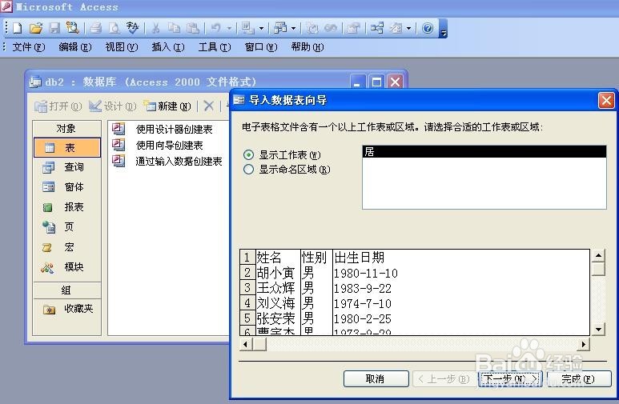Select the highlighted 居 worksheet entry
The height and width of the screenshot is (404, 619).
click(484, 151)
